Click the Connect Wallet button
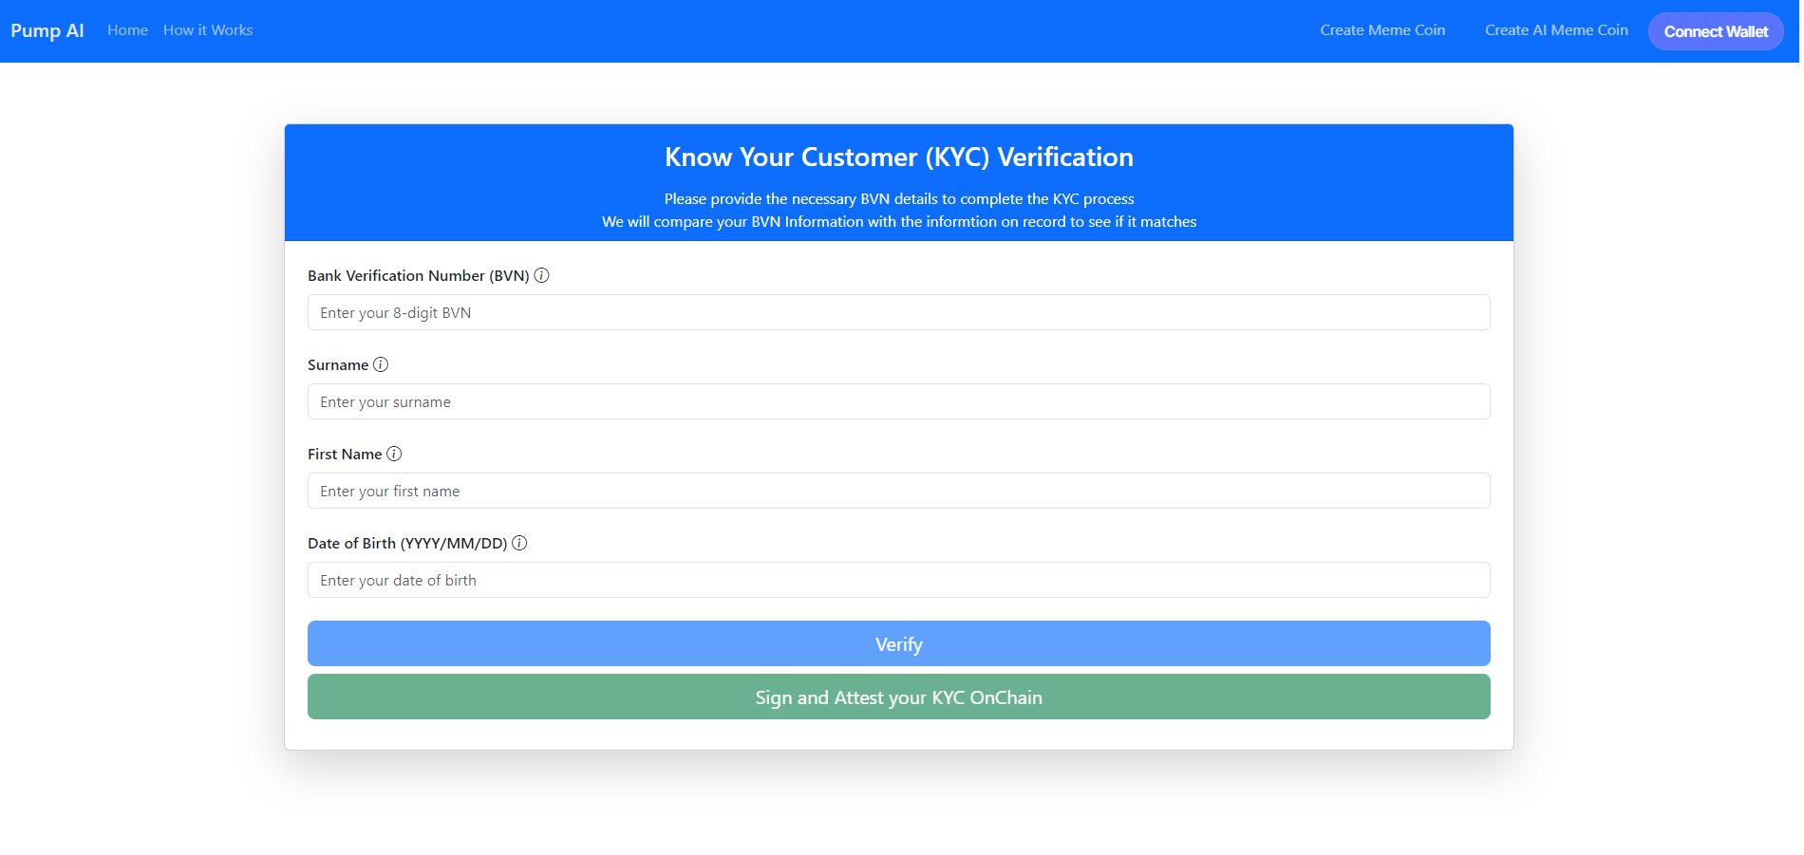Viewport: 1804px width, 855px height. pos(1716,31)
